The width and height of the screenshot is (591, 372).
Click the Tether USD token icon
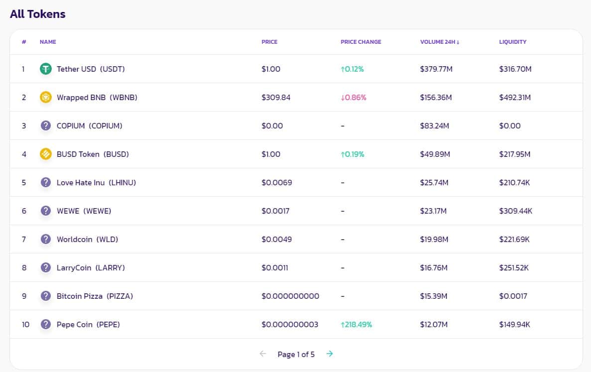pyautogui.click(x=46, y=69)
